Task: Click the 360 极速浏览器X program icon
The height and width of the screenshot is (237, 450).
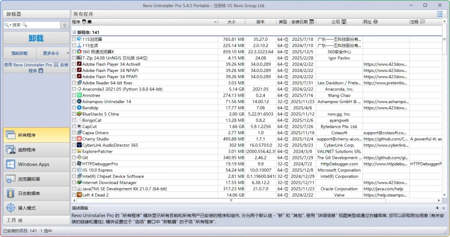Action: (x=79, y=52)
